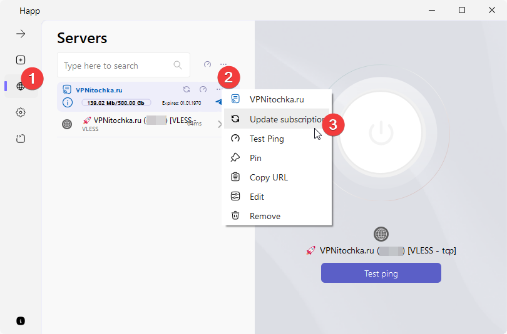The width and height of the screenshot is (507, 334).
Task: Select the VPNitochka.ru entry in the context menu
Action: [277, 99]
